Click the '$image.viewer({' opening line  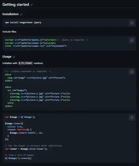[x=14, y=124]
